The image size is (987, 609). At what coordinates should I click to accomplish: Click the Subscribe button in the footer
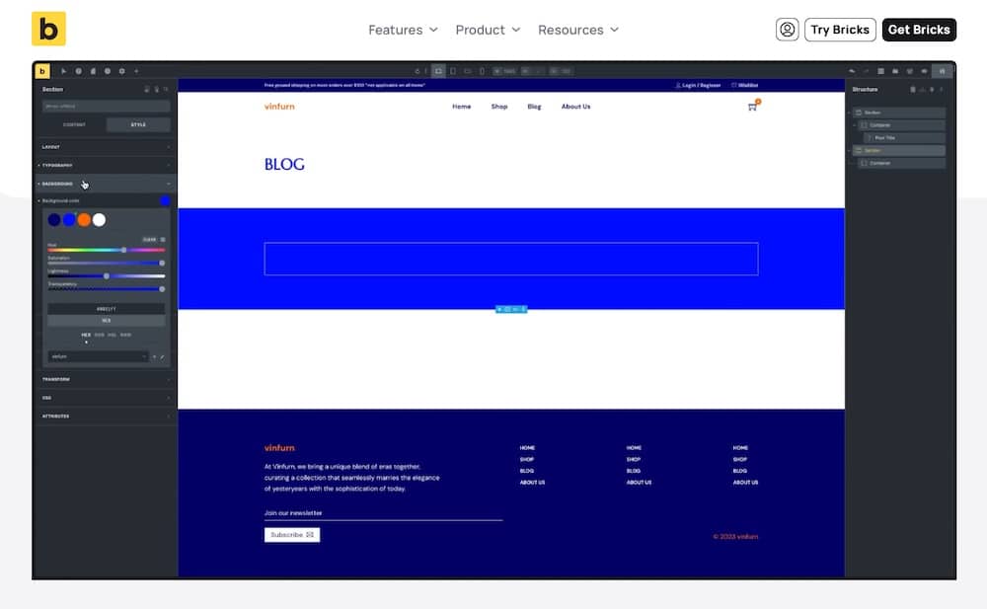pyautogui.click(x=291, y=534)
